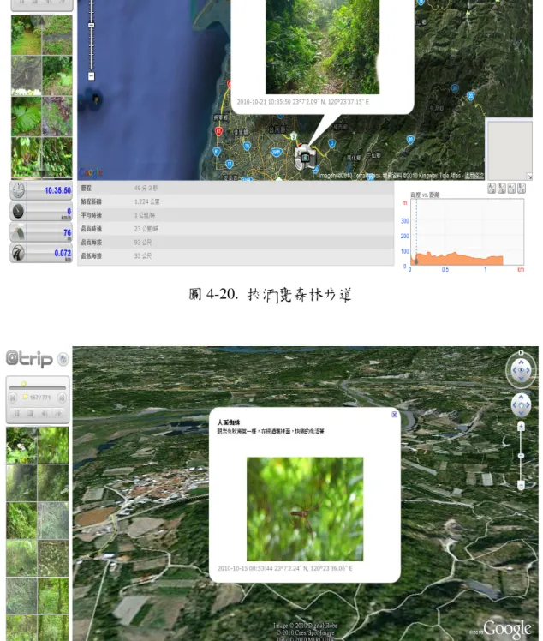Screen dimensions: 543x641
Task: Pause the @trip track playback
Action: pos(17,414)
